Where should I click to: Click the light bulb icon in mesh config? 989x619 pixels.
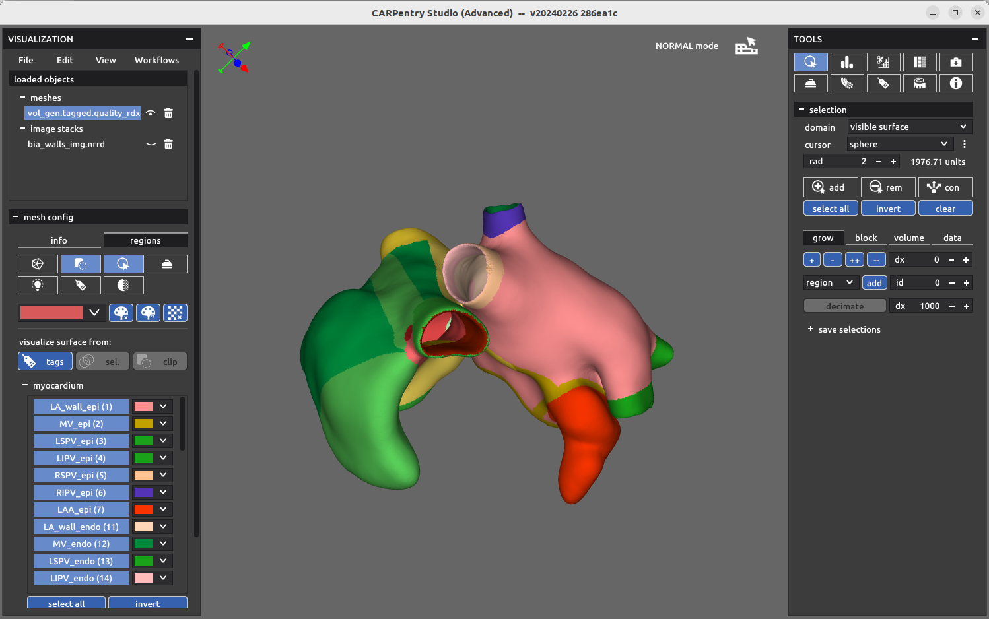[x=38, y=285]
